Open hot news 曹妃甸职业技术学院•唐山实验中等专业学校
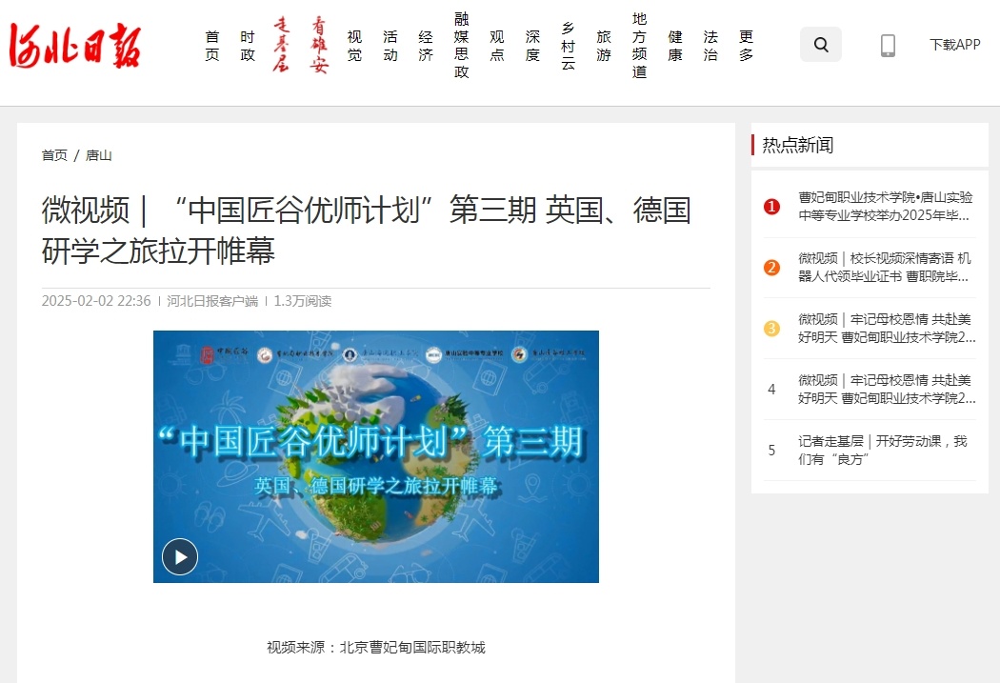Image resolution: width=1000 pixels, height=683 pixels. (x=885, y=207)
